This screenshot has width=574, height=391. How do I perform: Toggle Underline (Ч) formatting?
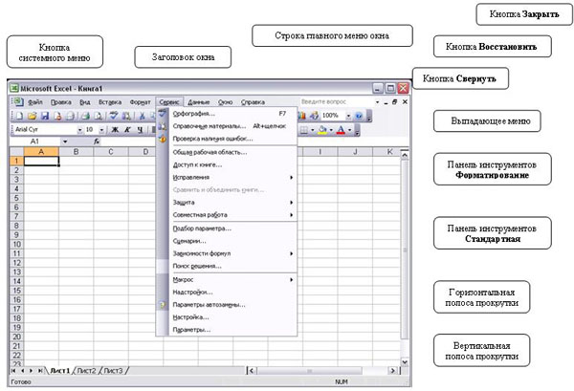tap(140, 129)
